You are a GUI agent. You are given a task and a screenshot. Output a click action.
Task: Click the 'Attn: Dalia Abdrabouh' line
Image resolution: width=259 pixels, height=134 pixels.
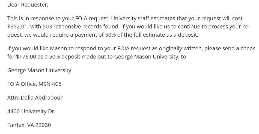point(35,98)
